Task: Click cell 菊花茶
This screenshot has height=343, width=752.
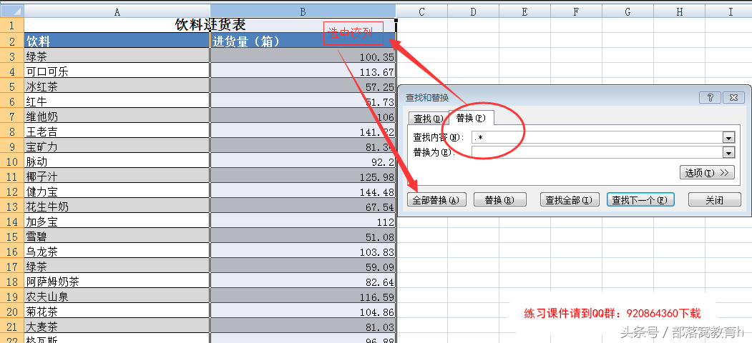Action: point(117,312)
